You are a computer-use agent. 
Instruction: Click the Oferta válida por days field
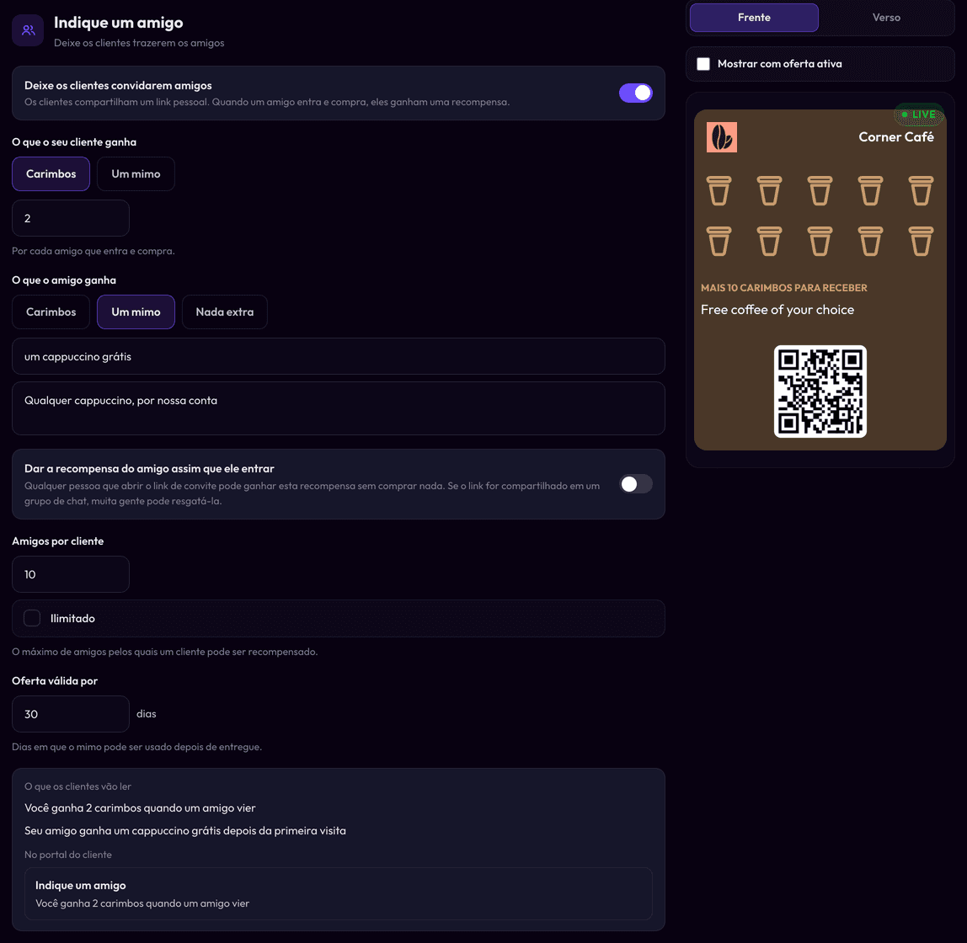click(71, 714)
